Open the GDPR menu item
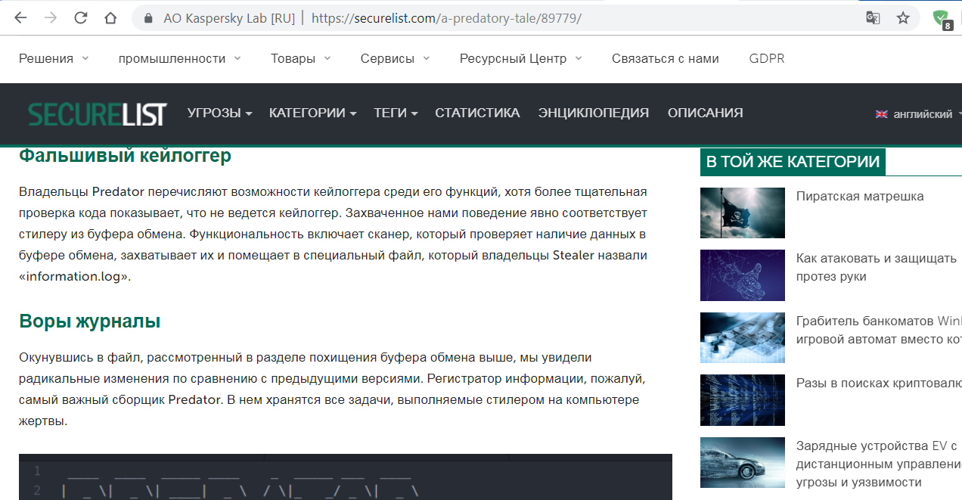Viewport: 962px width, 500px height. tap(767, 58)
